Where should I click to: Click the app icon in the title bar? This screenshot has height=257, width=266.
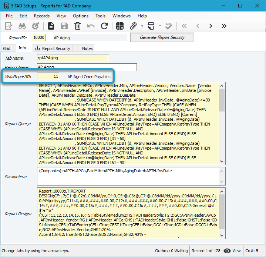pyautogui.click(x=6, y=6)
